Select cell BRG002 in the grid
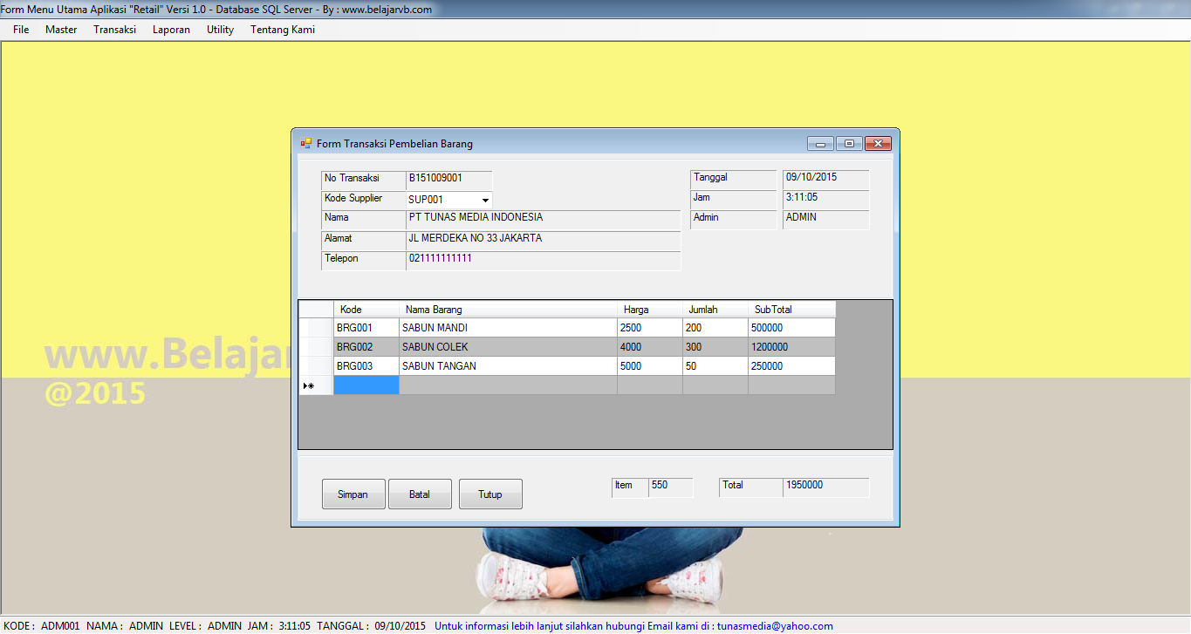 [x=366, y=347]
